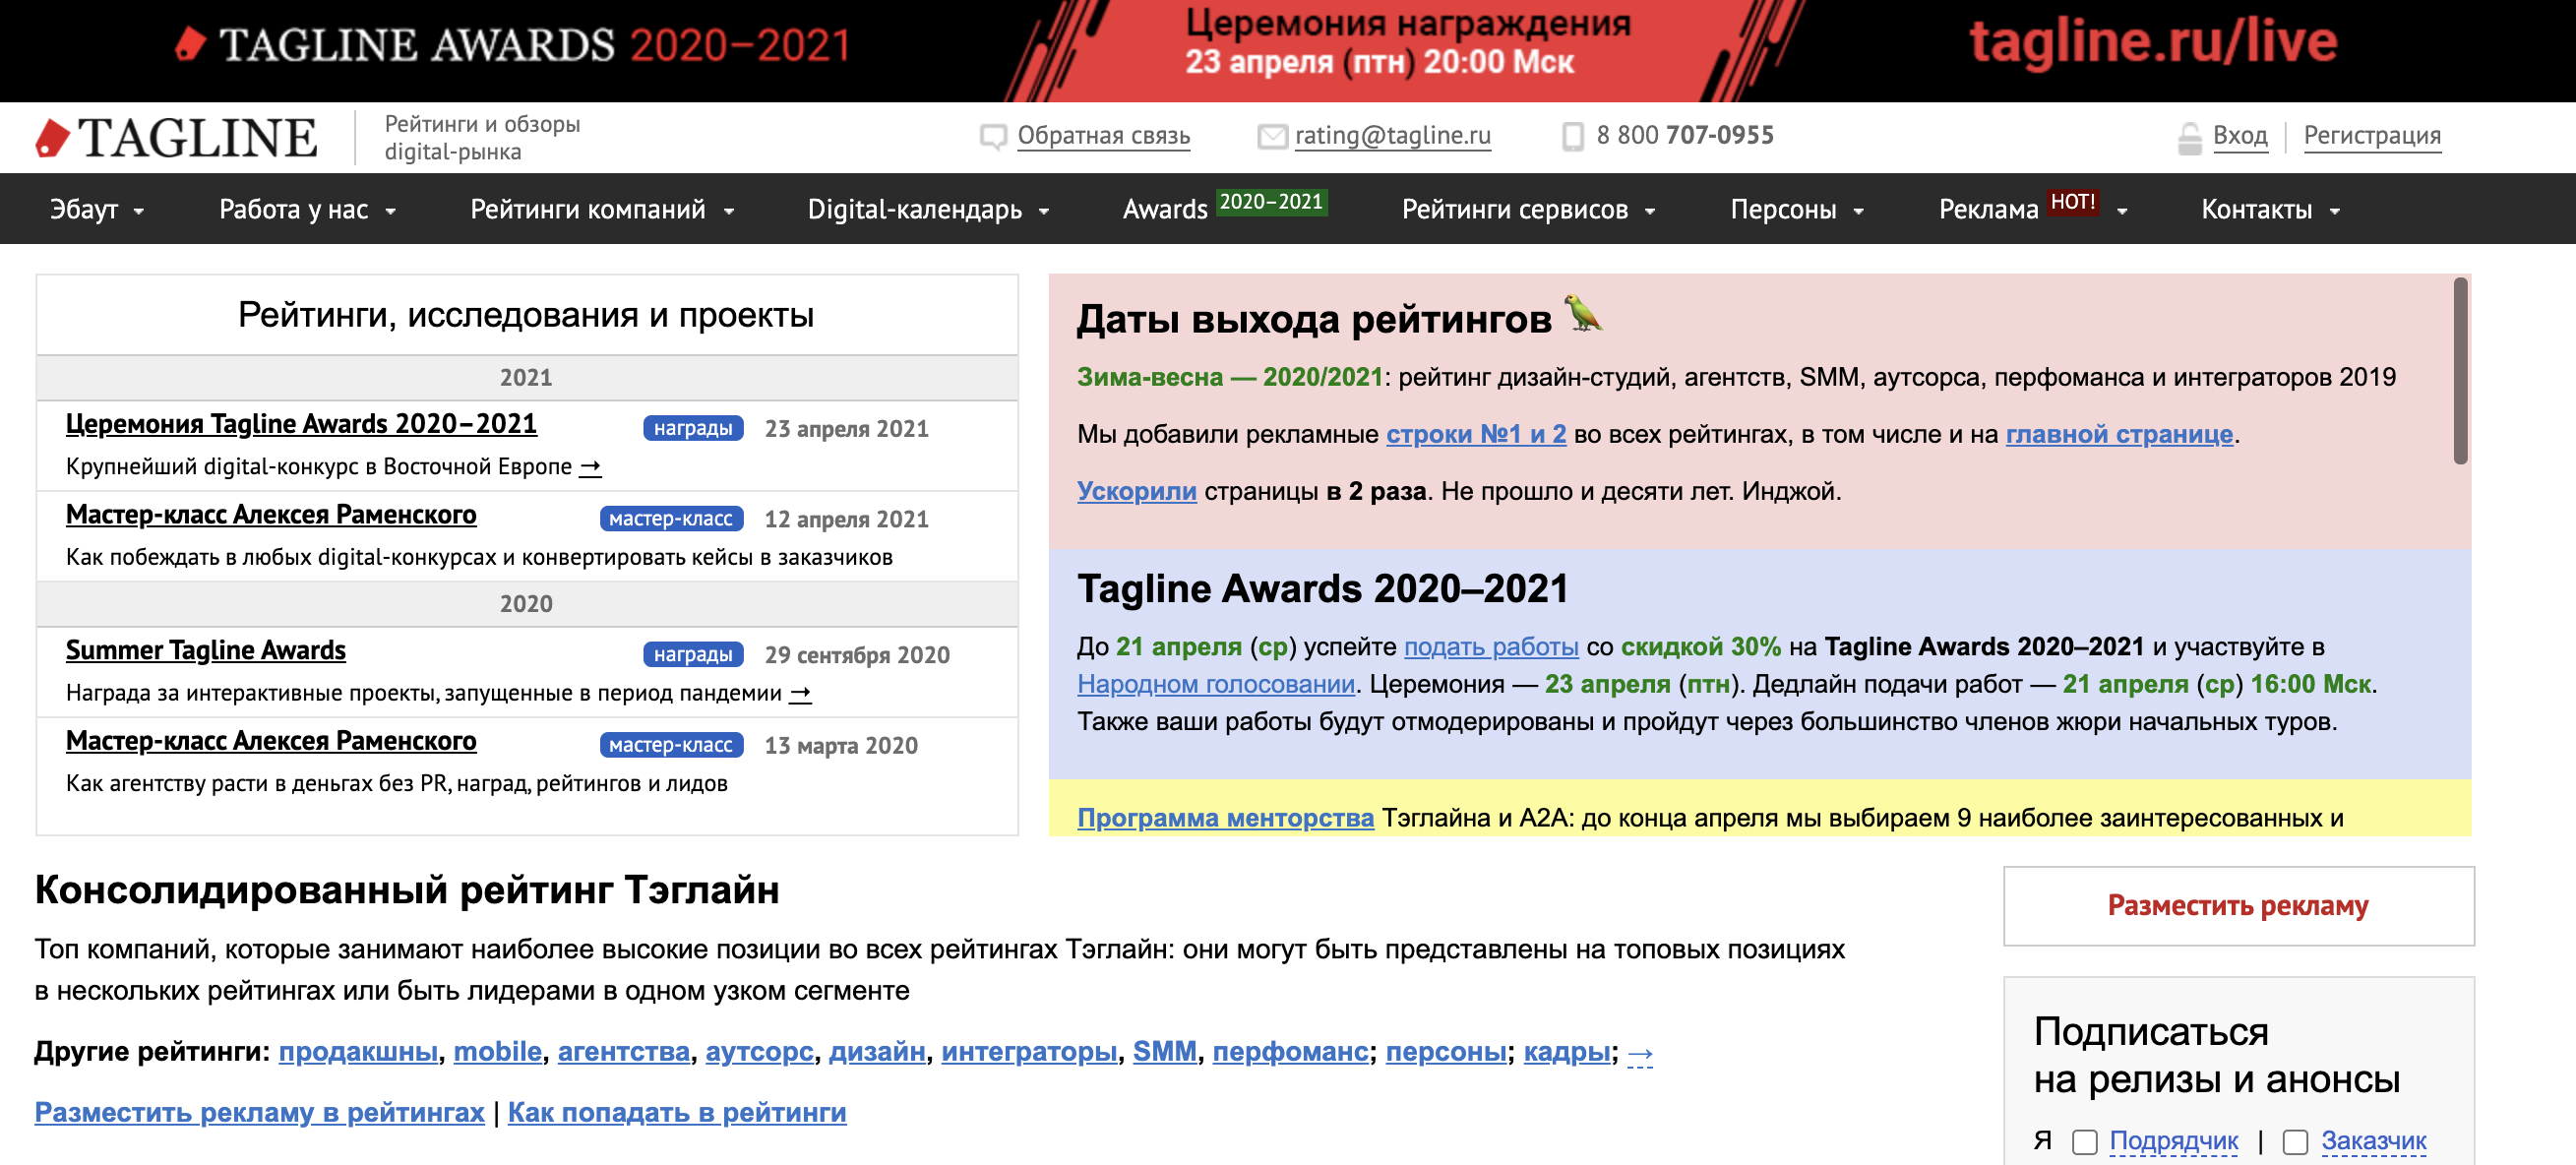
Task: Open the Обратная связь link
Action: coord(1103,136)
